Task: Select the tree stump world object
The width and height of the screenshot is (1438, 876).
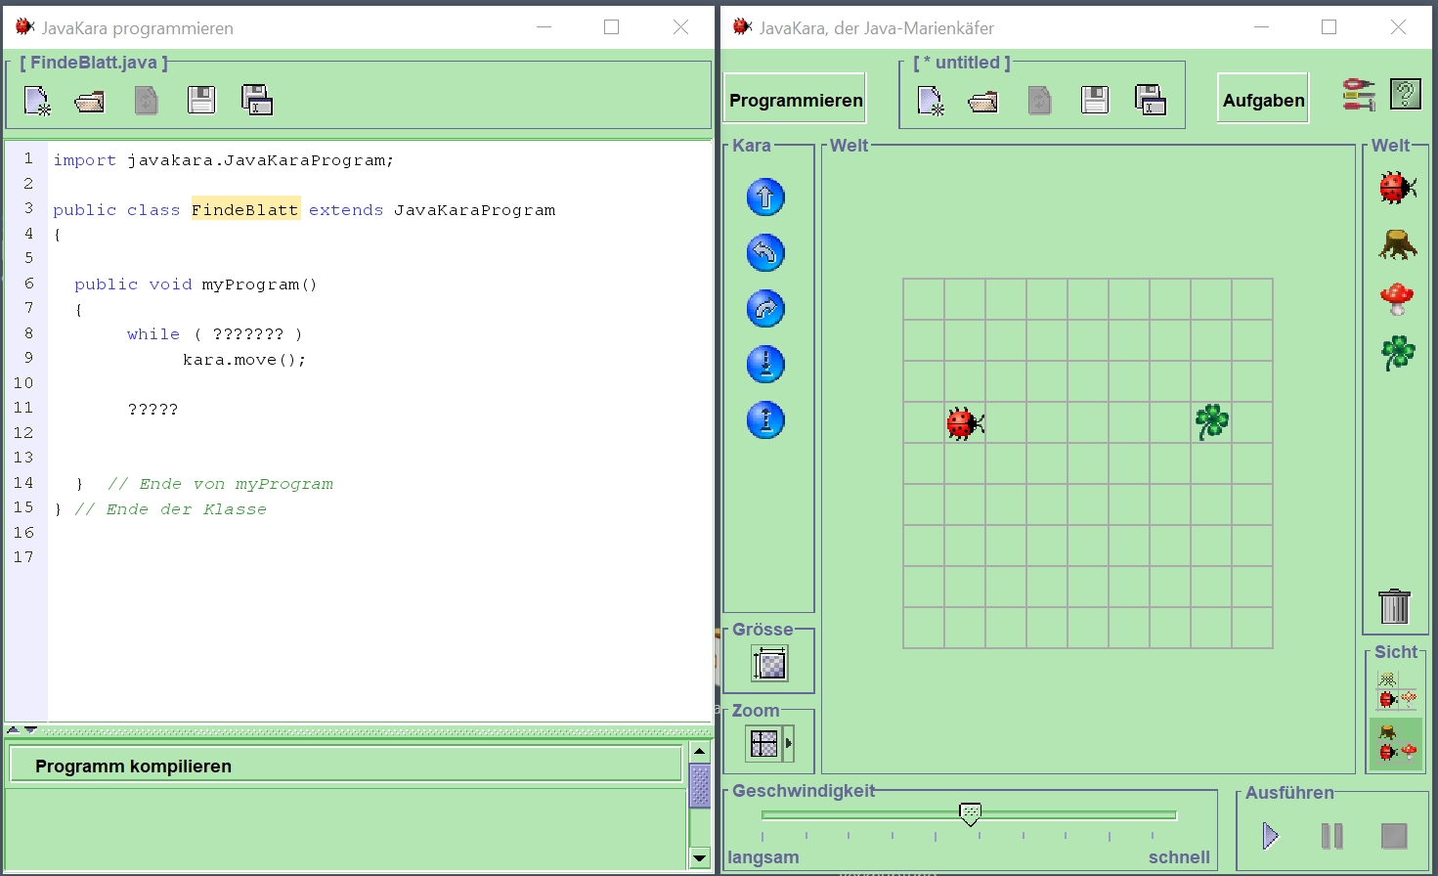Action: (x=1397, y=243)
